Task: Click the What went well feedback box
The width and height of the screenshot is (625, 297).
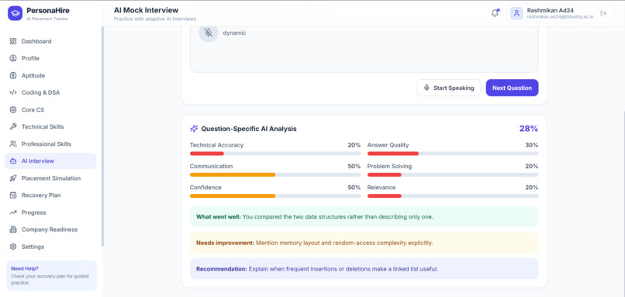Action: (364, 217)
